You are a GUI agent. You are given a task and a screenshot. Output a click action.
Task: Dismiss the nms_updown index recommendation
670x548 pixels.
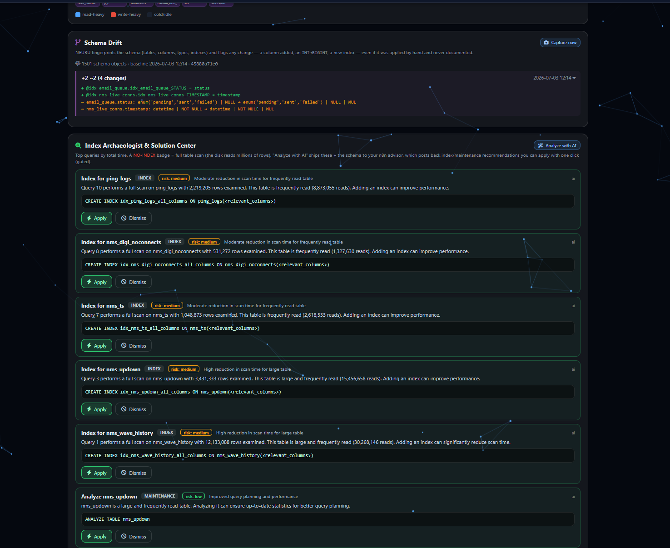(134, 409)
